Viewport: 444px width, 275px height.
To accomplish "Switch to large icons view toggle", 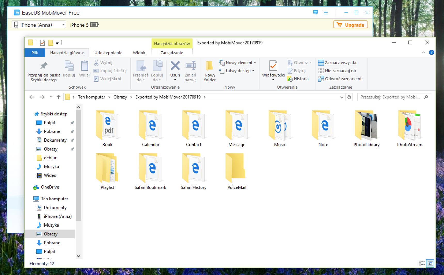I will tap(430, 263).
